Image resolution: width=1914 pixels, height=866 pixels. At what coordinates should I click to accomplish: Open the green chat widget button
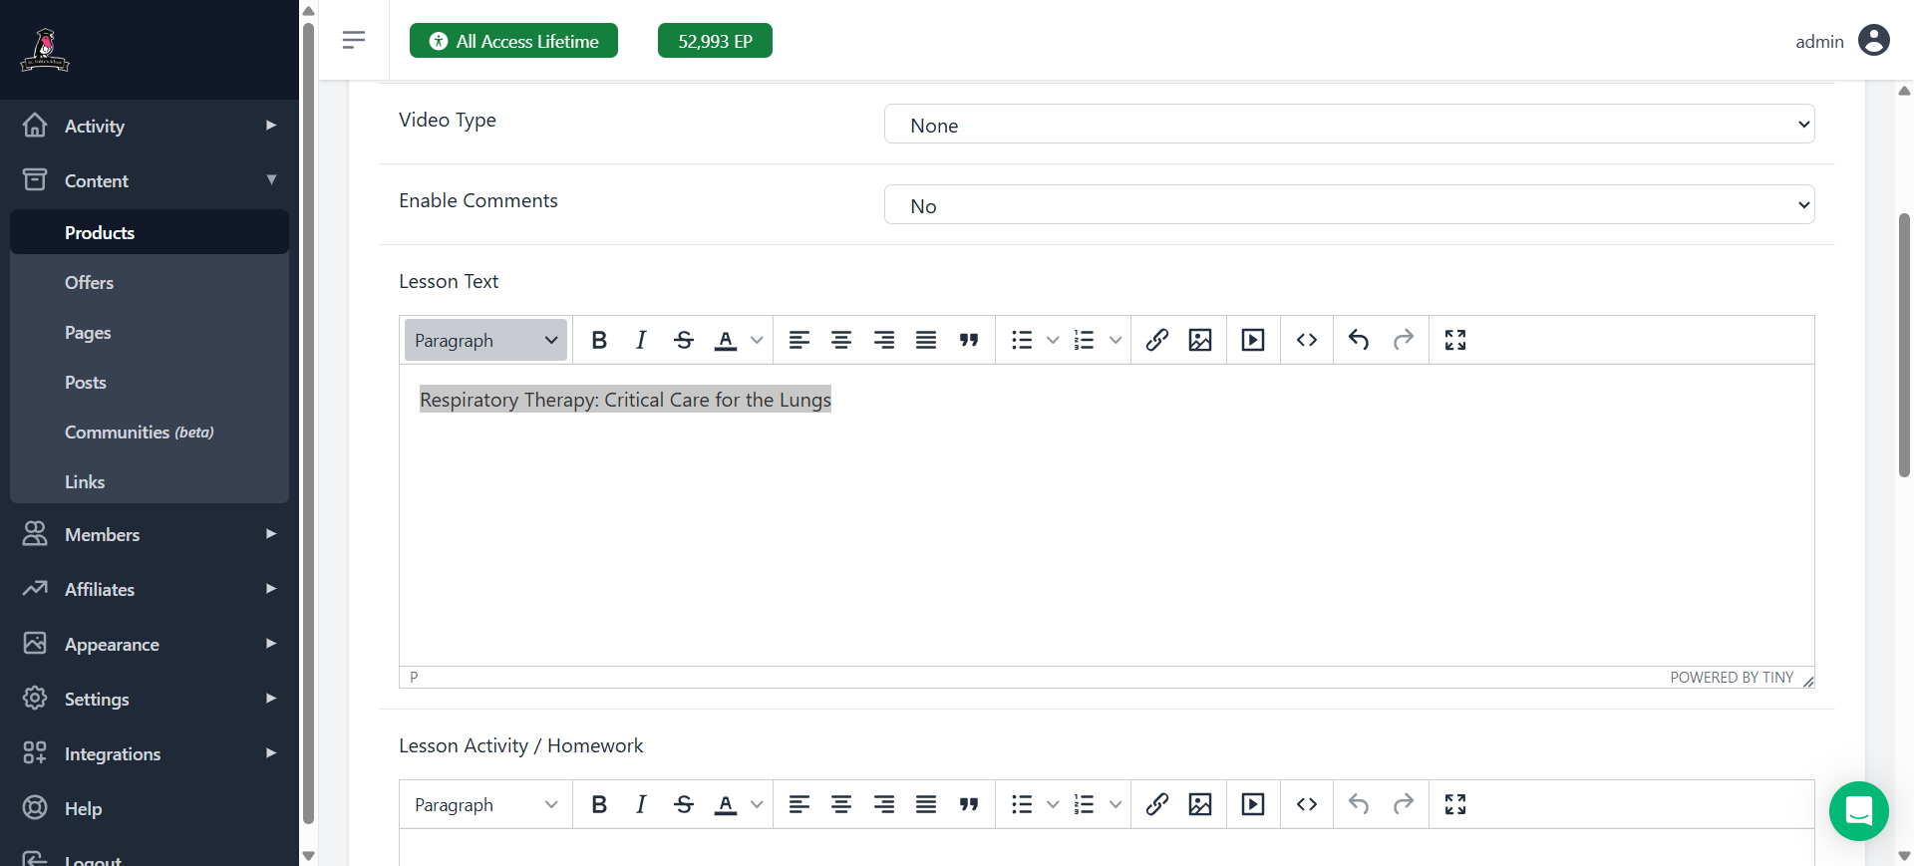(x=1858, y=811)
